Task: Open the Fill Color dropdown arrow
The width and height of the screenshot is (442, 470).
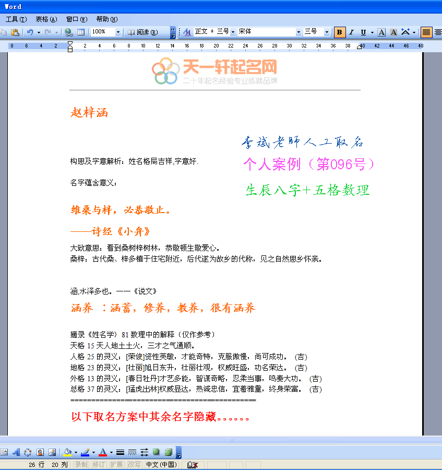Action: 76,452
